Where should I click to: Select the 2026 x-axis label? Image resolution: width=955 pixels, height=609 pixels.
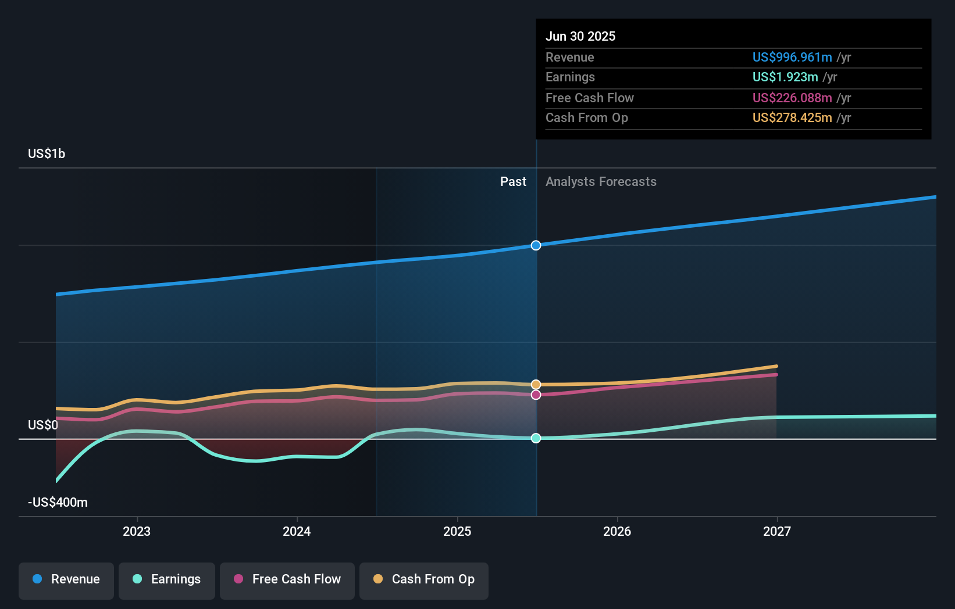(617, 531)
